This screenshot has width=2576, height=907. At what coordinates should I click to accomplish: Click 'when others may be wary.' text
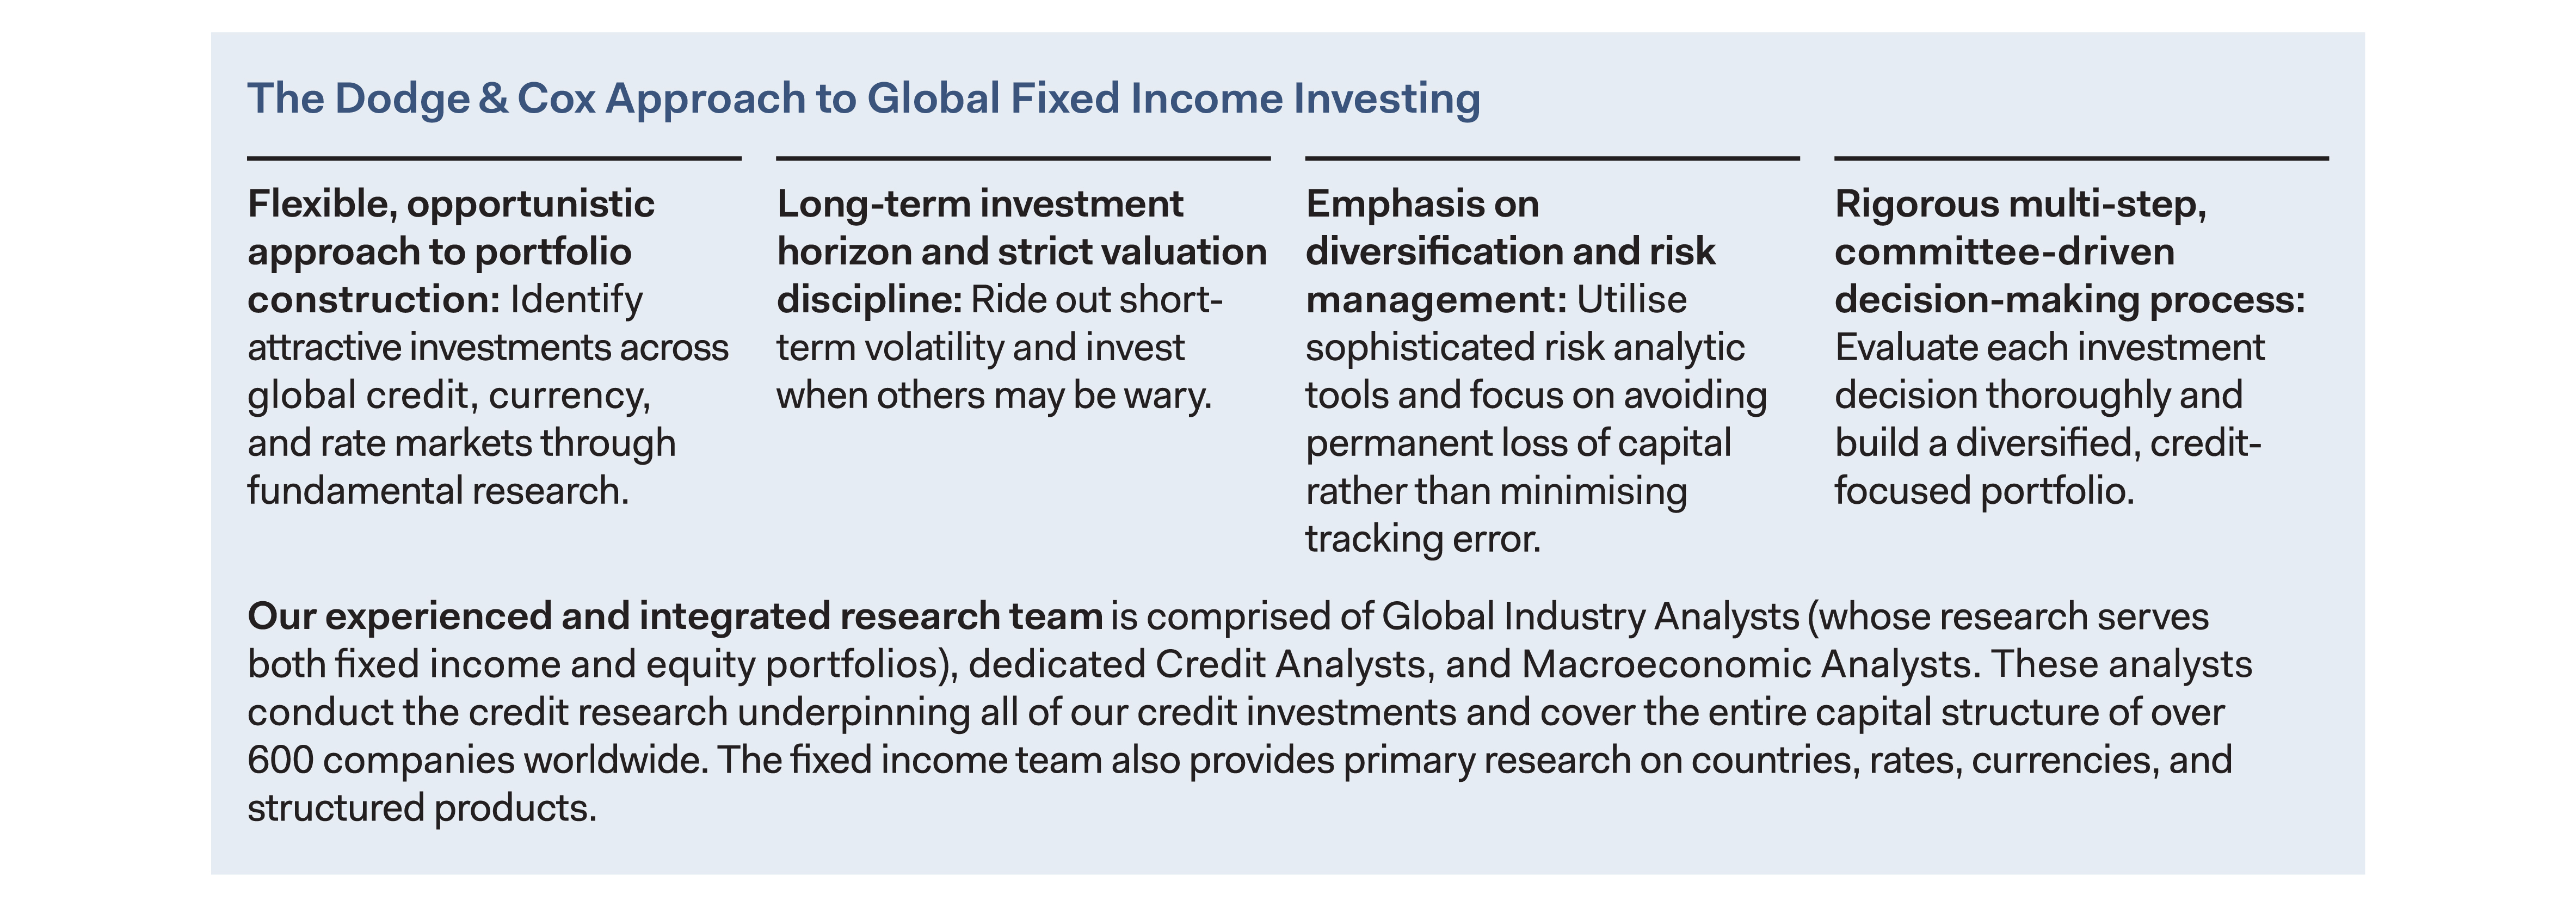[993, 396]
